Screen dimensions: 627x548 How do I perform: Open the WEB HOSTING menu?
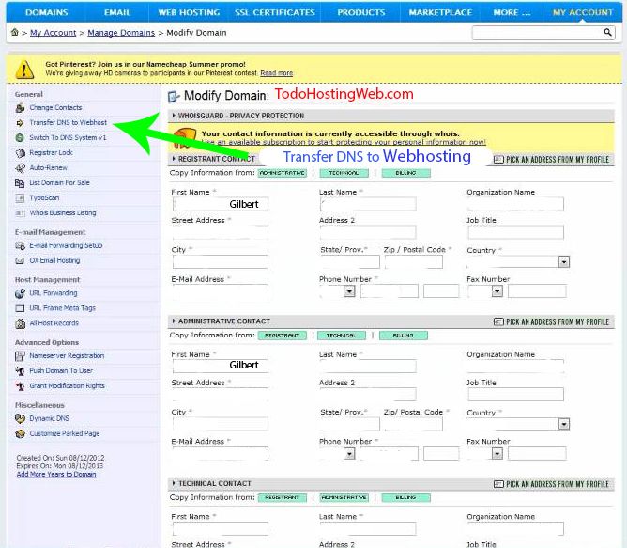click(189, 12)
